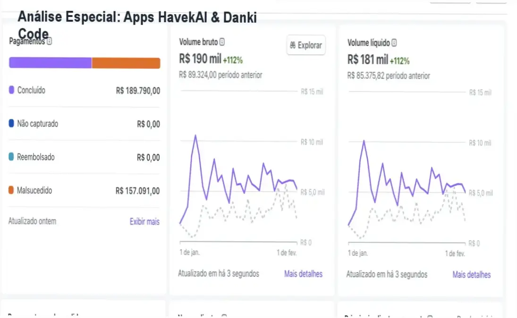Click the peak of Volume líquido line chart

[x=364, y=141]
